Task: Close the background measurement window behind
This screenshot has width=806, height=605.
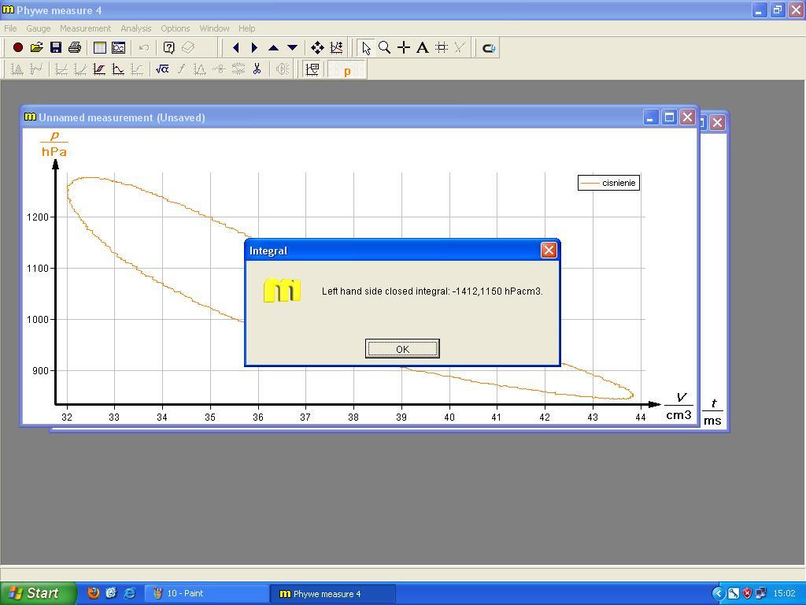Action: point(718,122)
